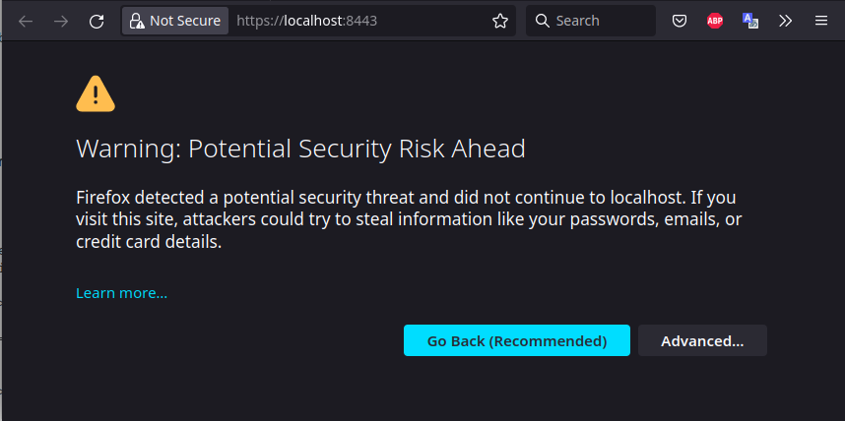Open the Firefox hamburger application menu
This screenshot has width=845, height=421.
[x=820, y=21]
